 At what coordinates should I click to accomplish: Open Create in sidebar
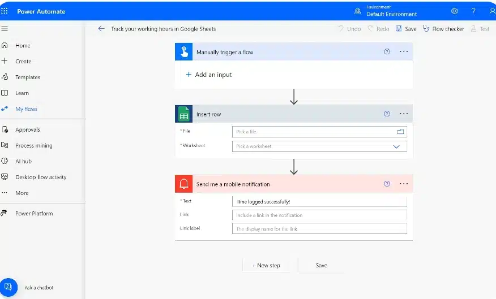pyautogui.click(x=23, y=61)
